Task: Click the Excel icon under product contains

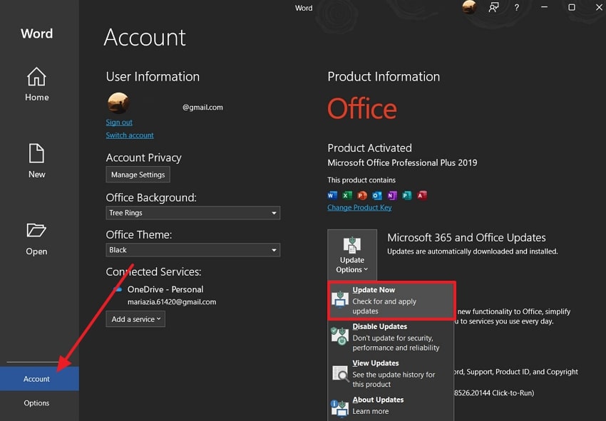Action: [x=347, y=195]
